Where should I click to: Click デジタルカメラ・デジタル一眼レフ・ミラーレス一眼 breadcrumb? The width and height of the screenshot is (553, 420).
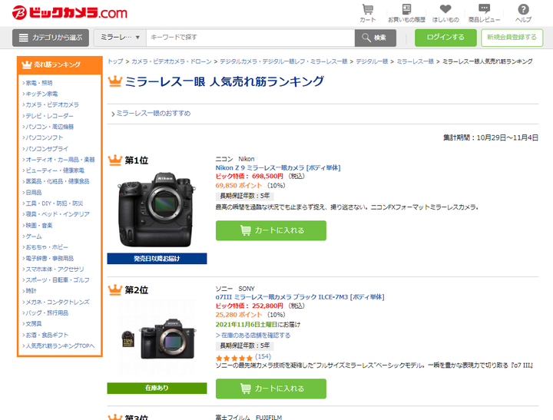283,61
